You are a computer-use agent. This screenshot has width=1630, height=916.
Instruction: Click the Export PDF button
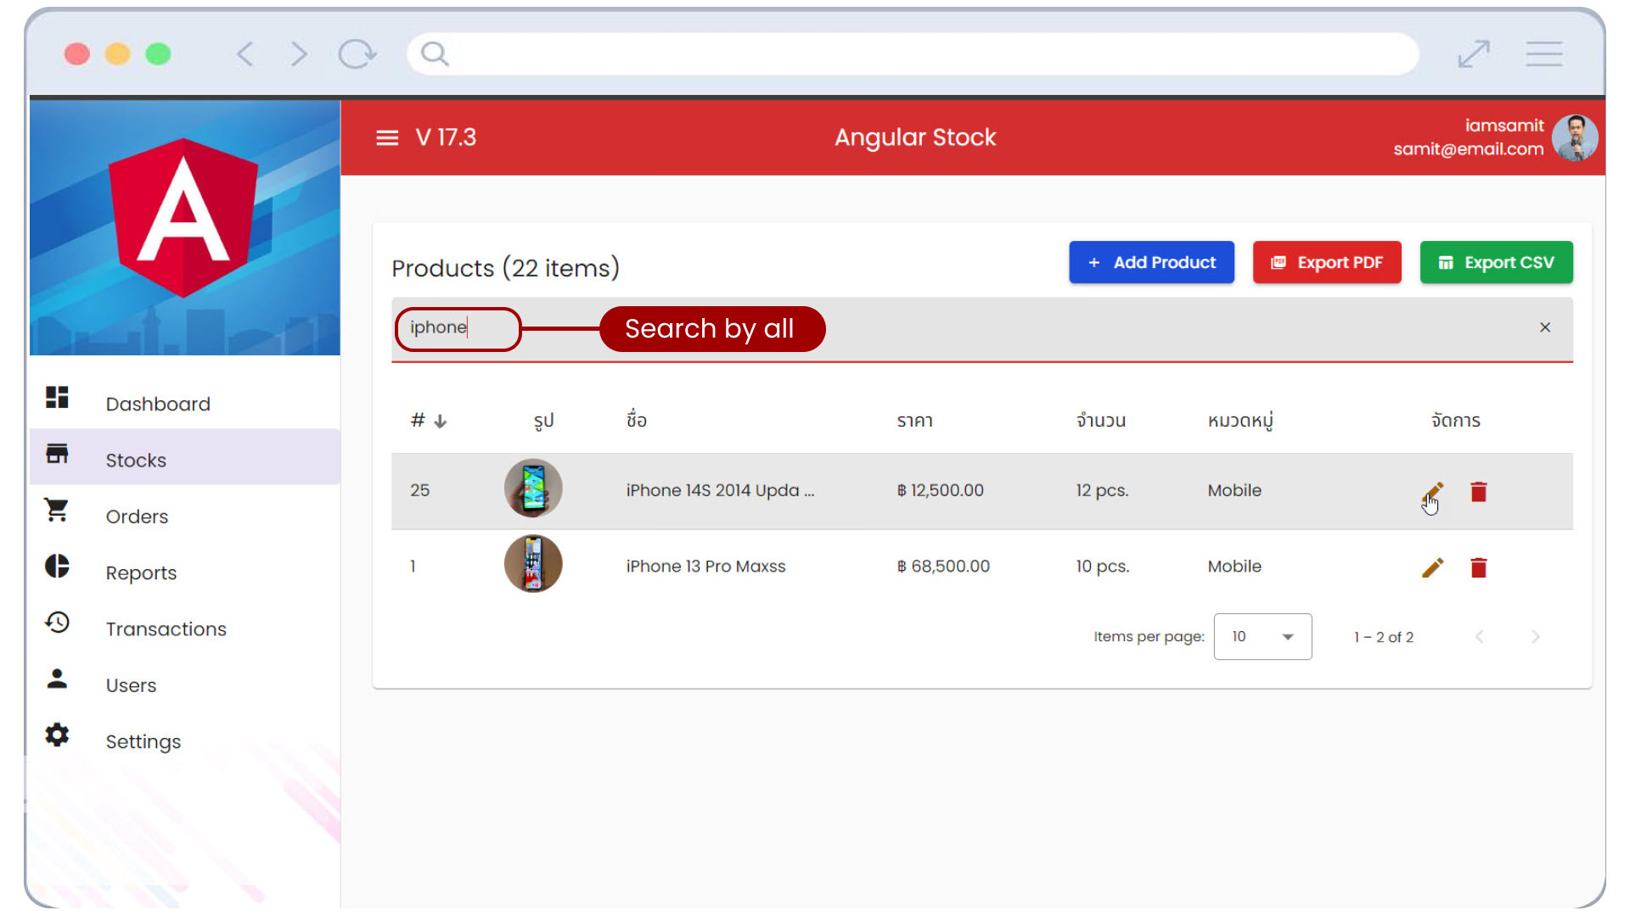1327,262
